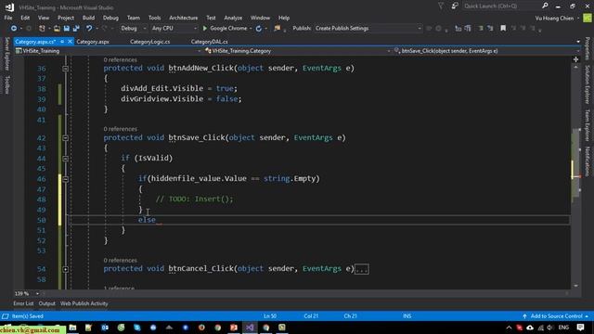Open the Any CPU platform dropdown

pyautogui.click(x=174, y=29)
